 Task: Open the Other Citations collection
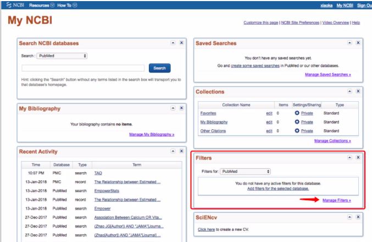click(213, 131)
